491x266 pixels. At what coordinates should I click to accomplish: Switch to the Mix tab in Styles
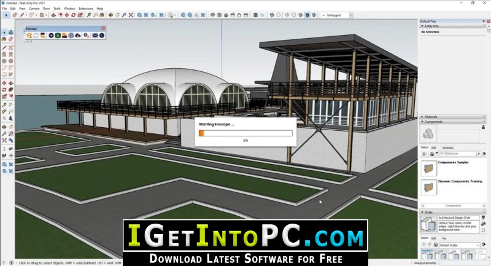444,238
